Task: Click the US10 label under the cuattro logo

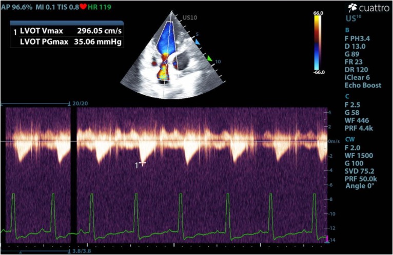Action: tap(353, 18)
